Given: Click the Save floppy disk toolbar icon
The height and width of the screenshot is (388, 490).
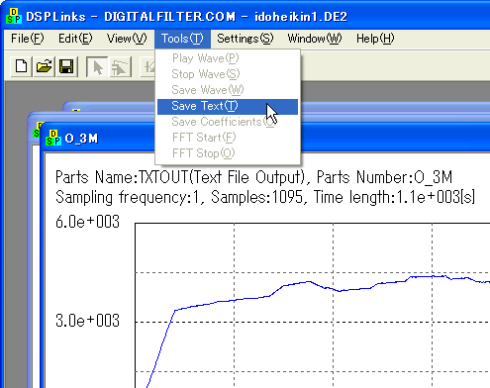Looking at the screenshot, I should (66, 66).
